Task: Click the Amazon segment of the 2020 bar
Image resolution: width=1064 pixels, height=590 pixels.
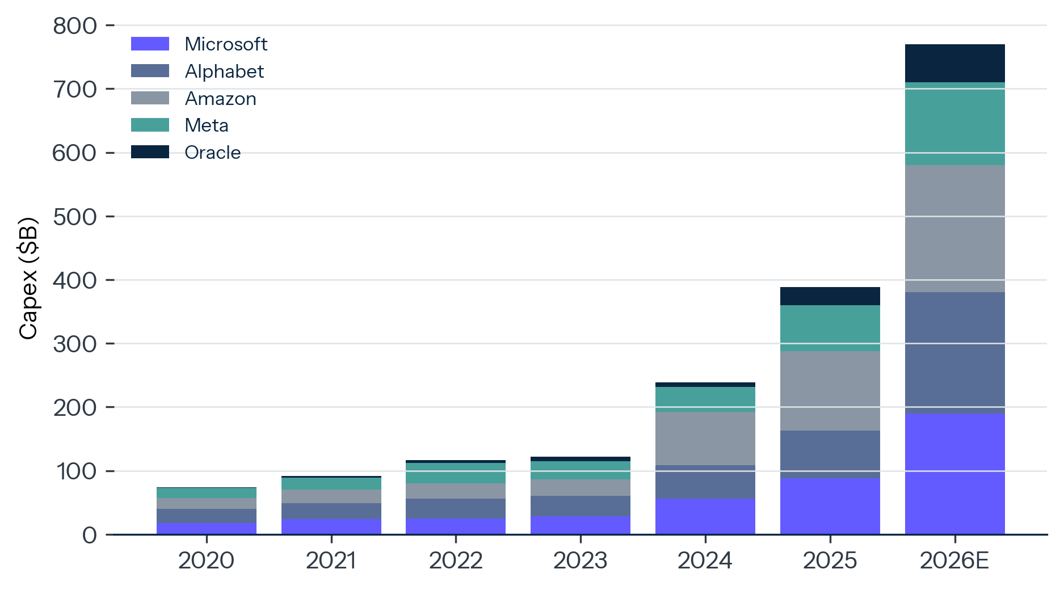Action: point(206,504)
